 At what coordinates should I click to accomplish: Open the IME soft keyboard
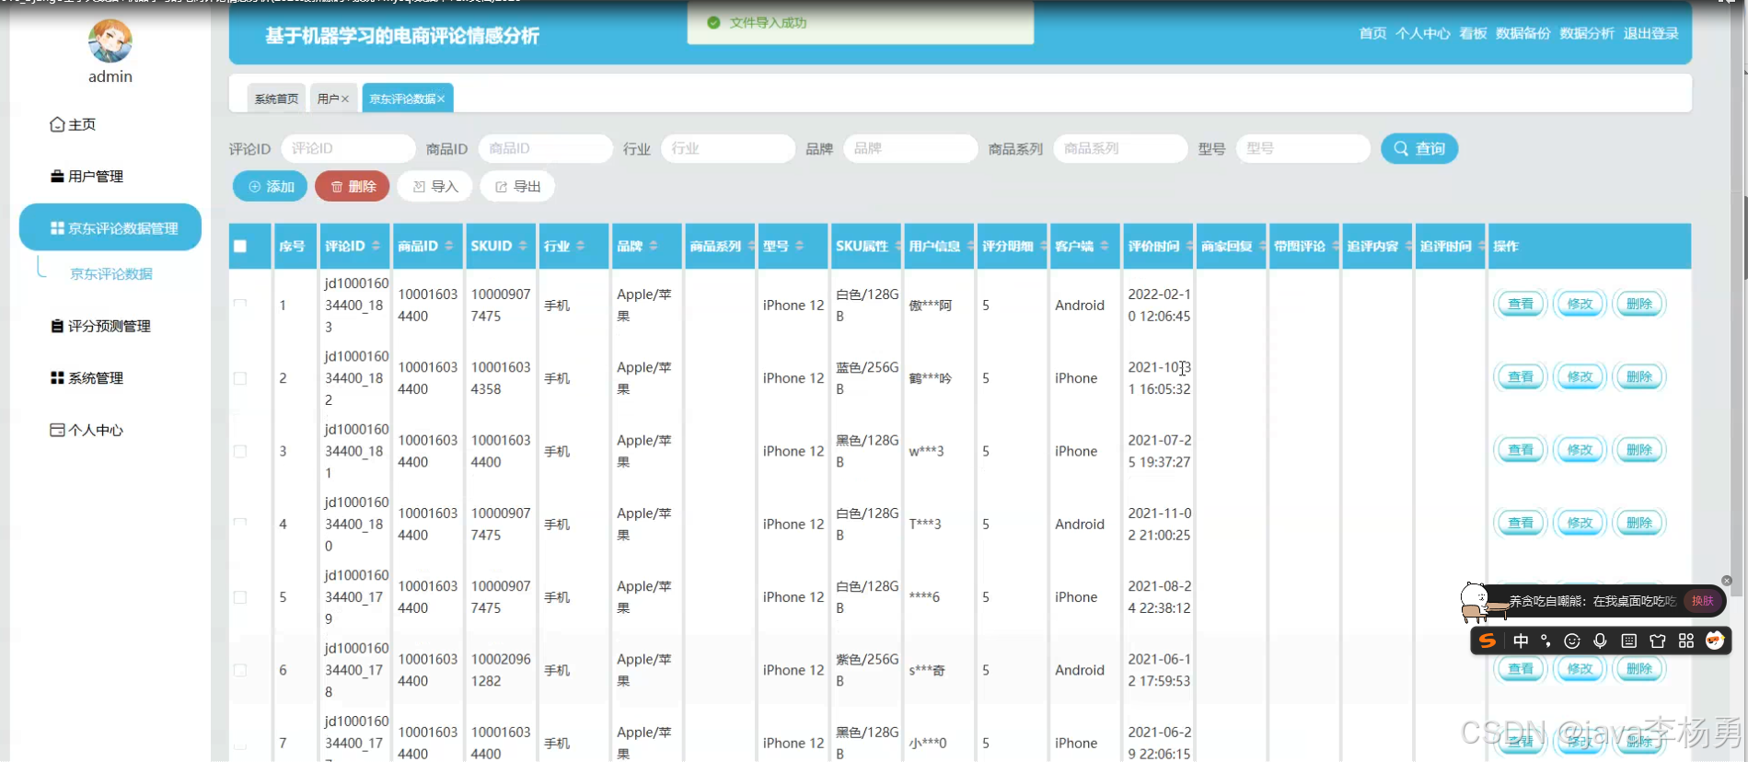click(1628, 641)
